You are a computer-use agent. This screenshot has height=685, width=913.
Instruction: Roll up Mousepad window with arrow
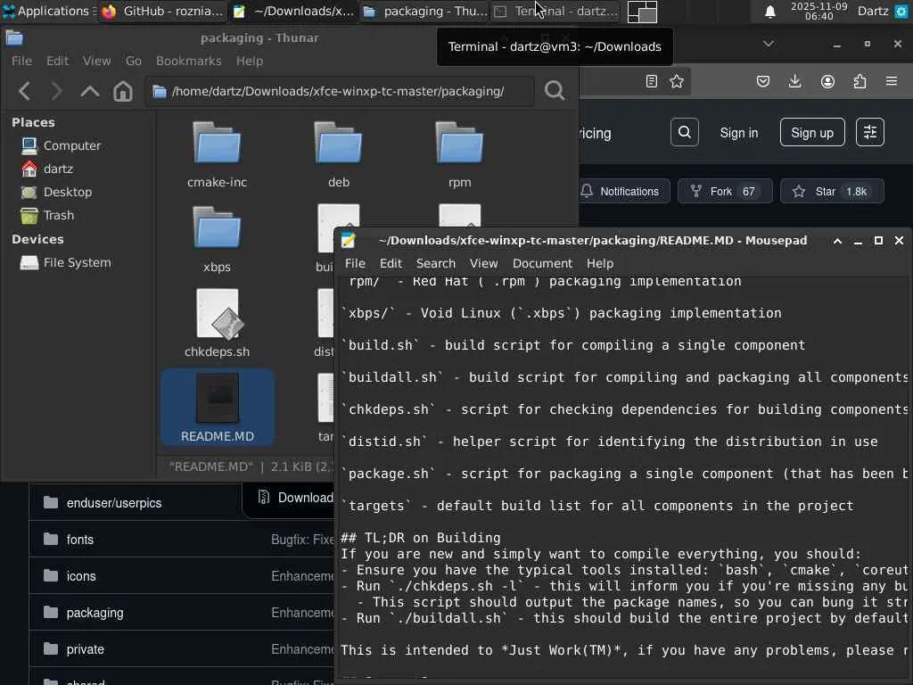click(837, 240)
